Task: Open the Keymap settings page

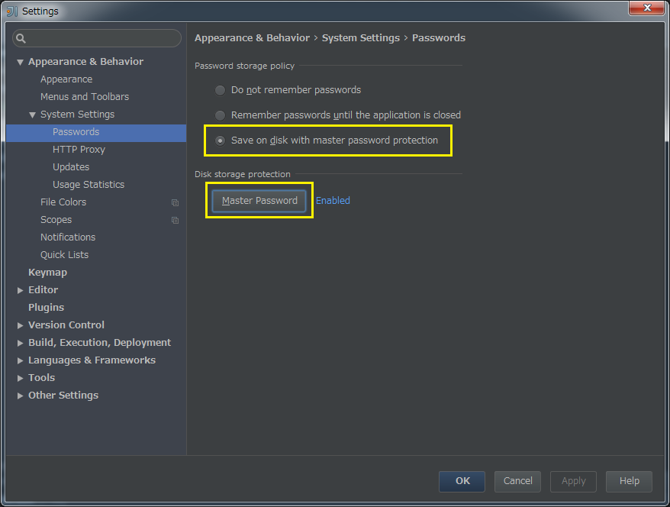Action: (x=47, y=272)
